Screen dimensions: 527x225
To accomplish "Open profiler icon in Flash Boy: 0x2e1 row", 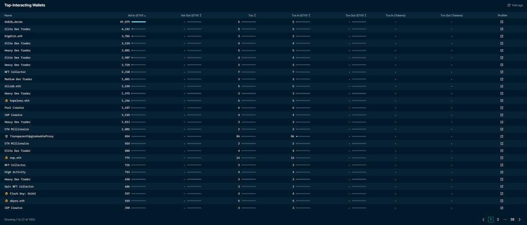I will [502, 193].
